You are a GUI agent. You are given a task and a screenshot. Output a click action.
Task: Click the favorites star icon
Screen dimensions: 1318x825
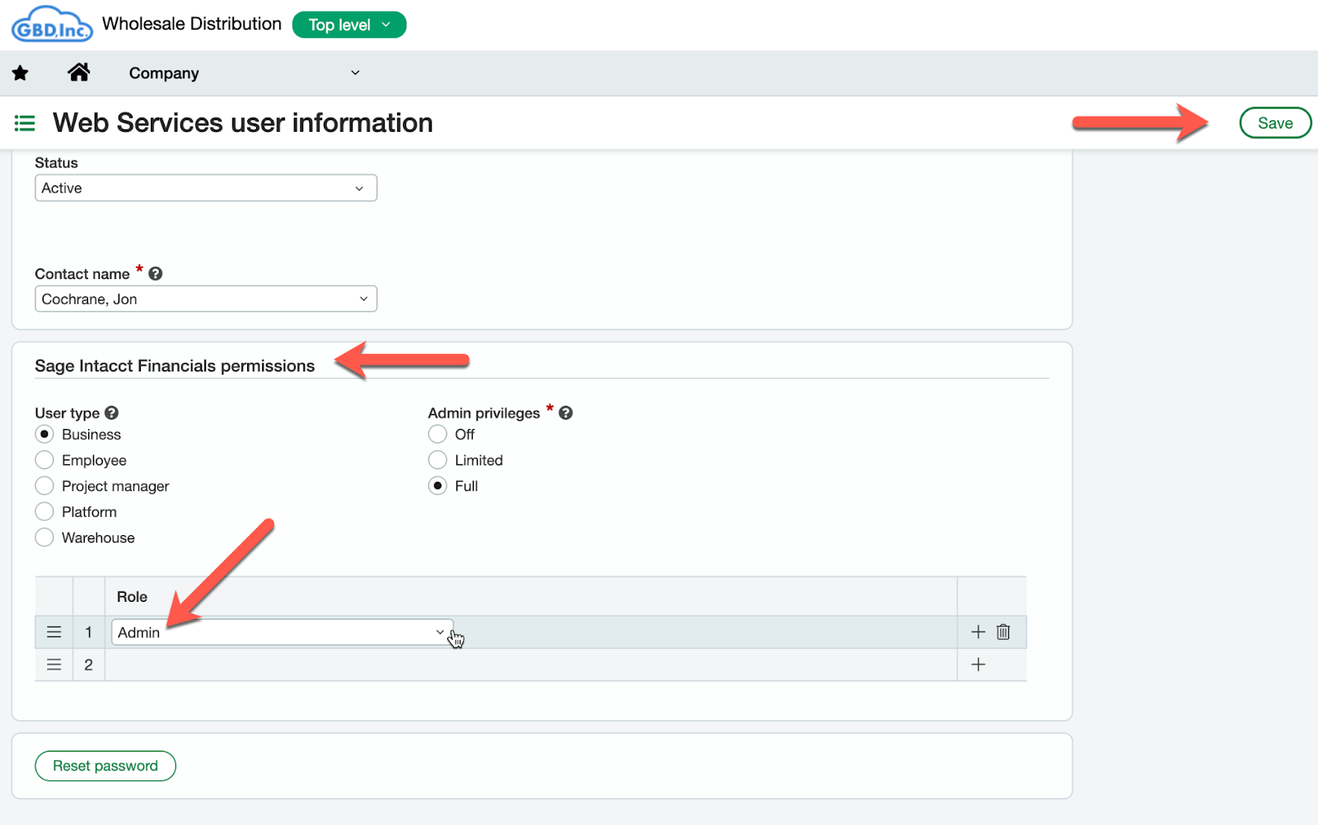click(21, 73)
